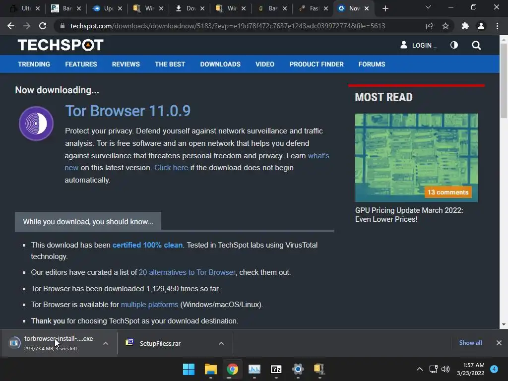The width and height of the screenshot is (508, 381).
Task: Open the Chrome extensions puzzle icon
Action: 465,26
